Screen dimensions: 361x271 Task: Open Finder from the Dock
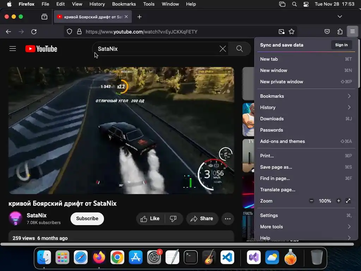click(44, 257)
